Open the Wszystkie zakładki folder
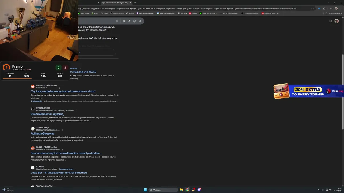 [x=334, y=13]
